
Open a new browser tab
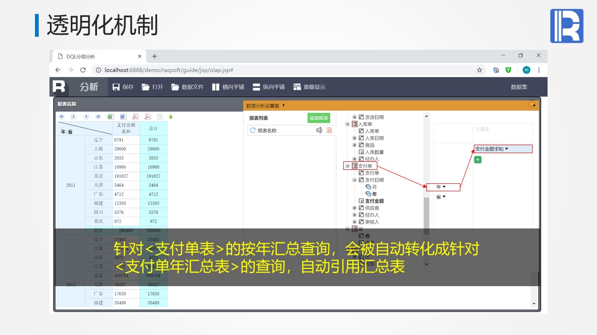(x=154, y=56)
